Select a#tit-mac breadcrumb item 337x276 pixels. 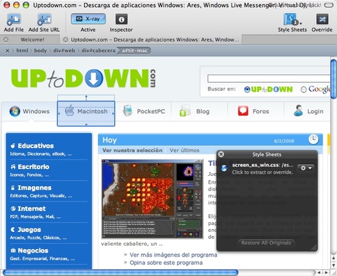click(x=135, y=50)
